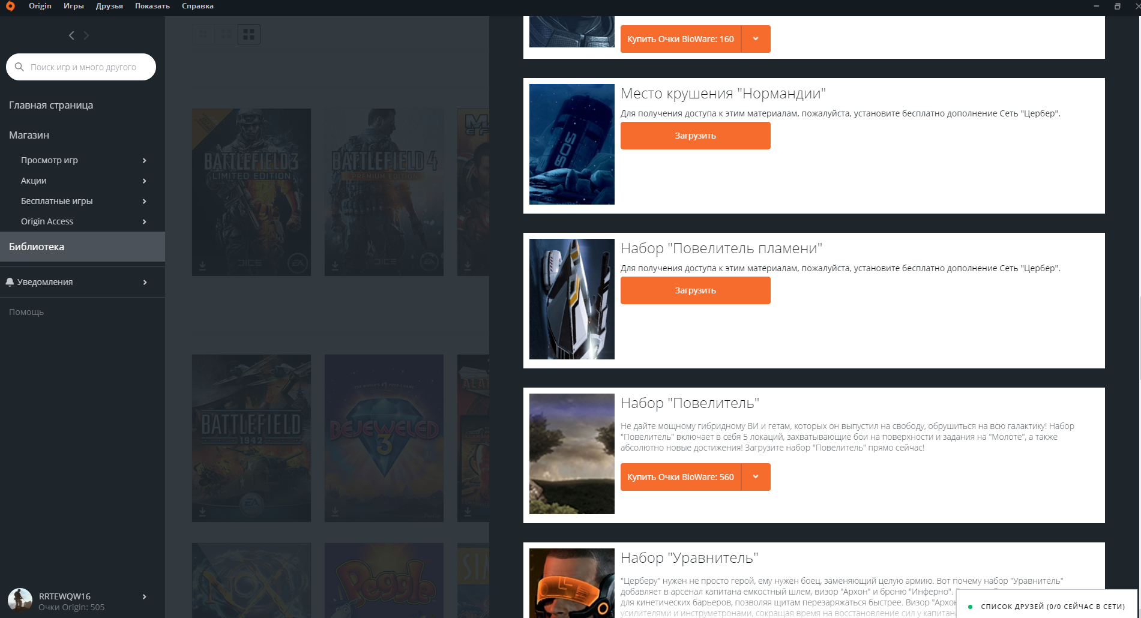Click the Бесплатные игры sidebar item
1141x618 pixels.
tap(57, 201)
